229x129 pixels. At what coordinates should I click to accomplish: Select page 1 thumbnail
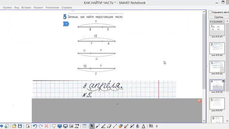[217, 30]
